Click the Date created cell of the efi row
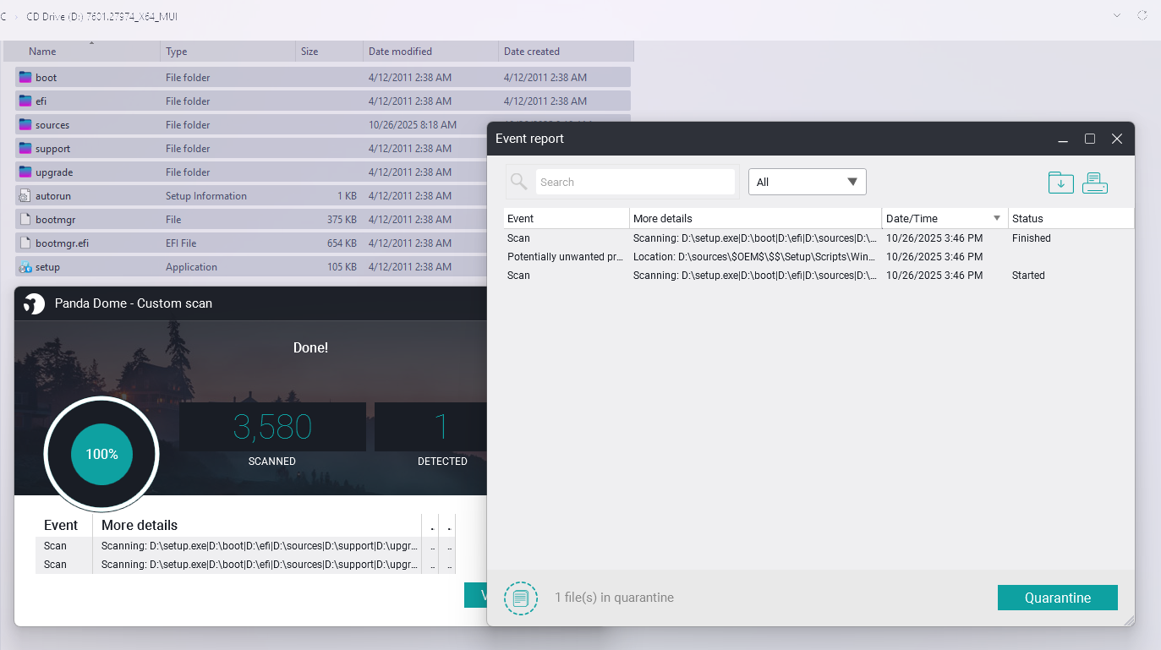This screenshot has width=1161, height=650. pos(545,101)
